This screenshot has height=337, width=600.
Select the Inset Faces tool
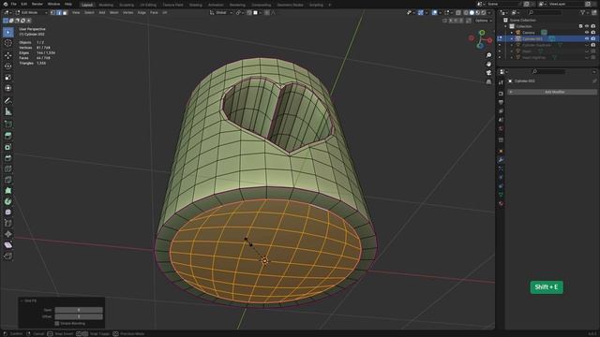click(8, 147)
